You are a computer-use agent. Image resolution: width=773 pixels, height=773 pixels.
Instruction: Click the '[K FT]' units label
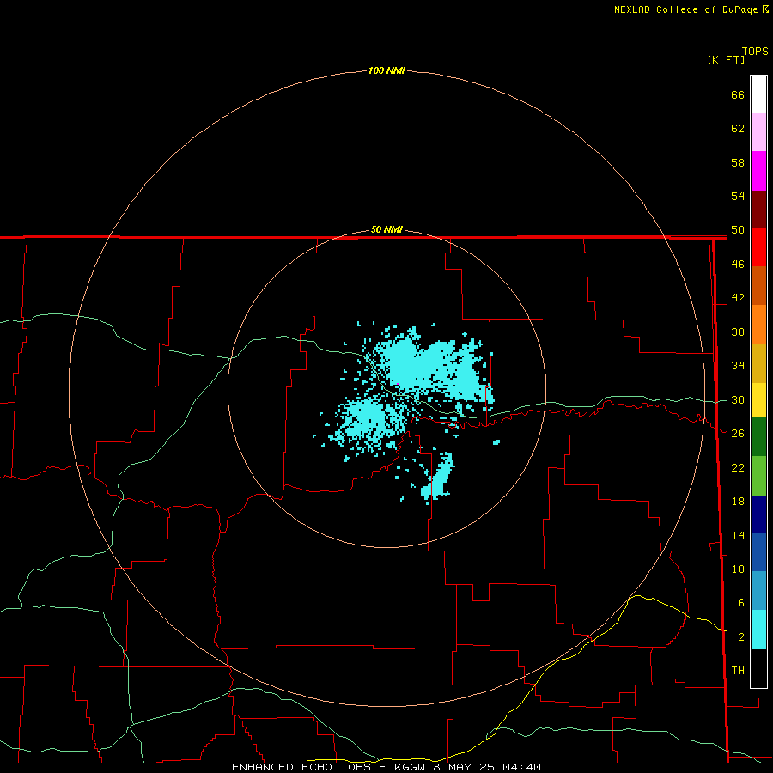pos(726,59)
